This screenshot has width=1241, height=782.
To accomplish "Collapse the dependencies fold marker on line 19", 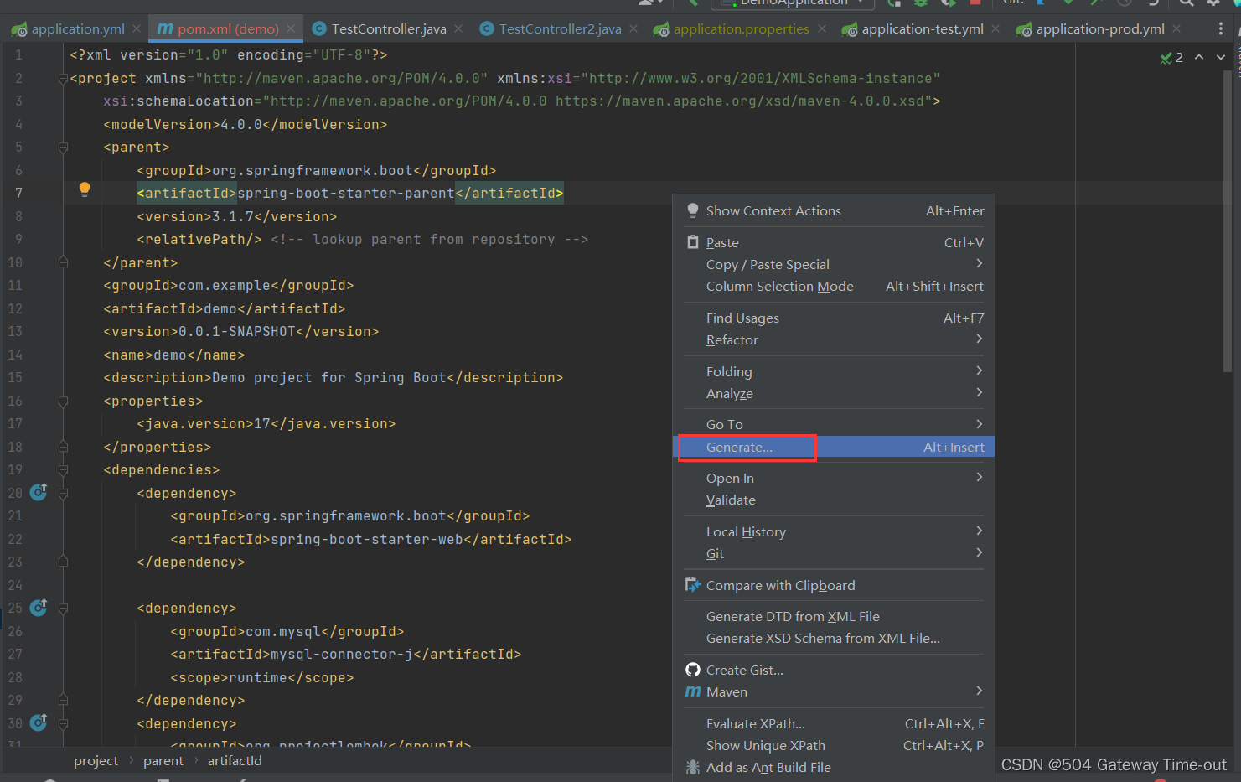I will [63, 470].
